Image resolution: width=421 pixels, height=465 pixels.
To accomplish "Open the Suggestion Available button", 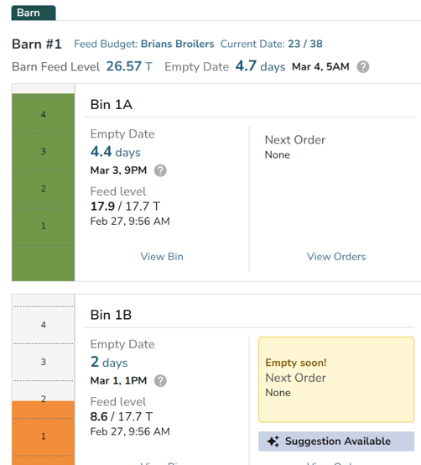I will click(336, 441).
